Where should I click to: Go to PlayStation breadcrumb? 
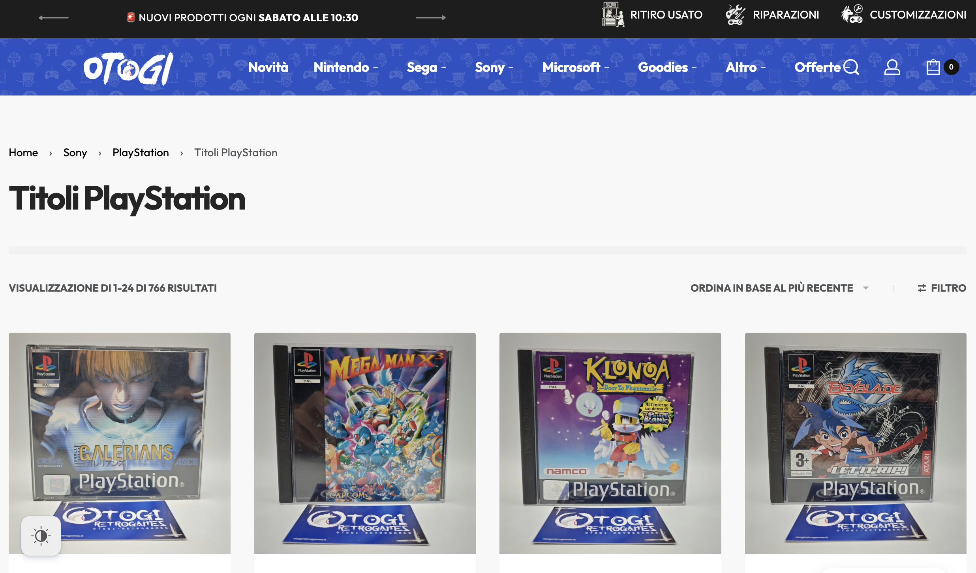tap(141, 153)
